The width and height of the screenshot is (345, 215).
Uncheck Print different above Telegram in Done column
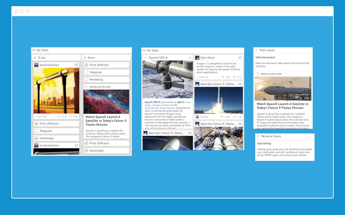pyautogui.click(x=86, y=65)
